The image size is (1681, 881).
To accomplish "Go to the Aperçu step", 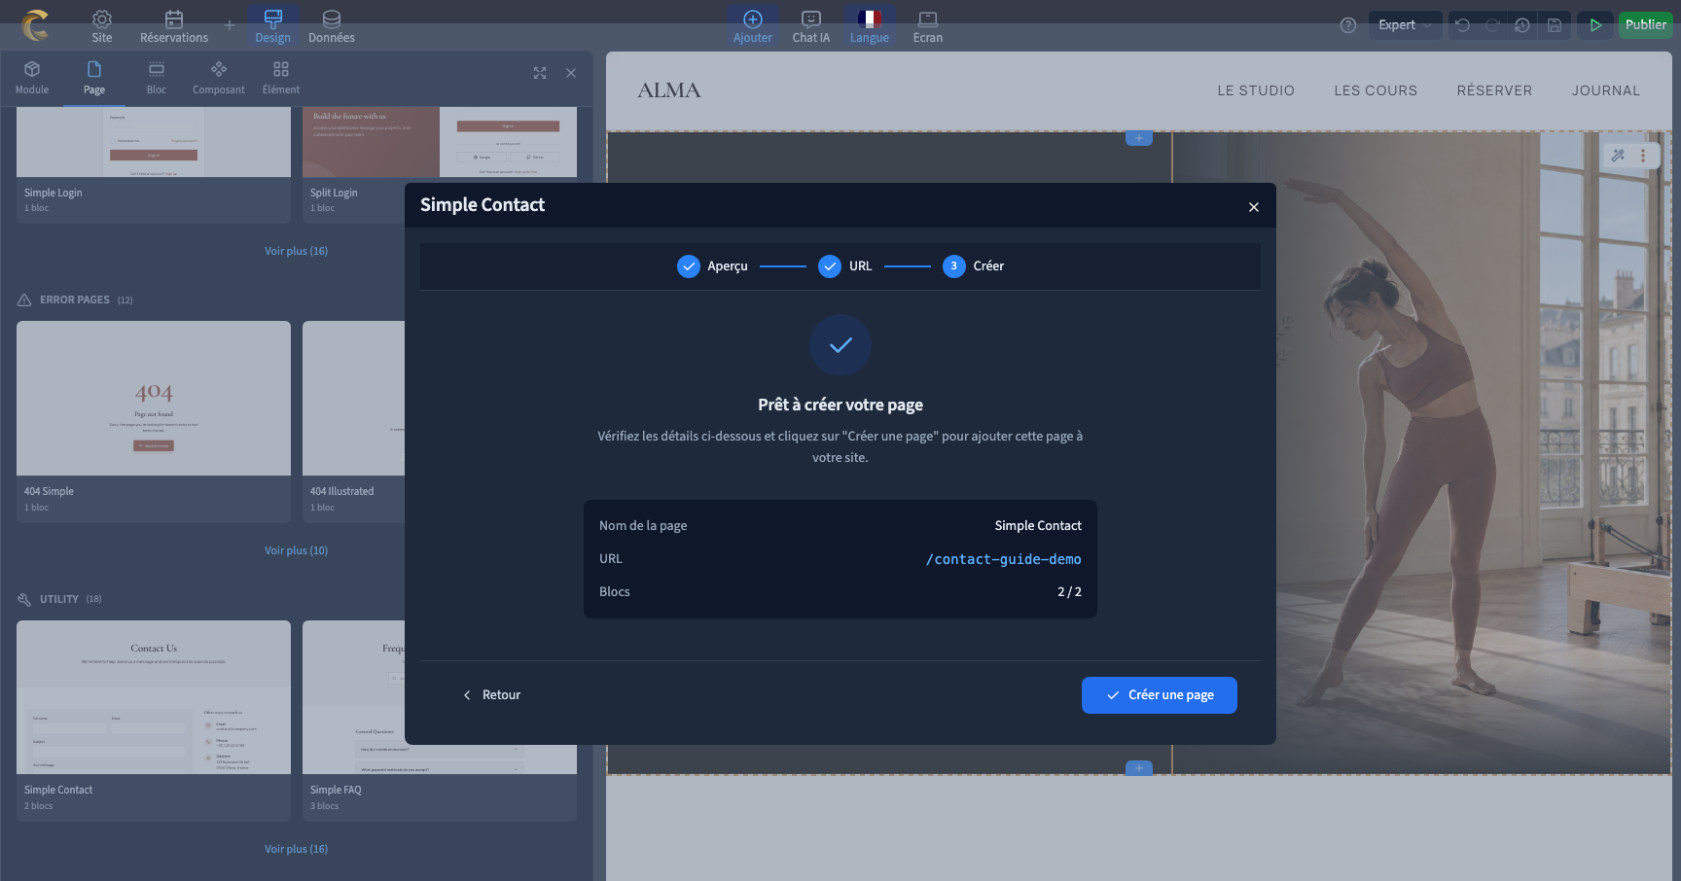I will point(712,266).
